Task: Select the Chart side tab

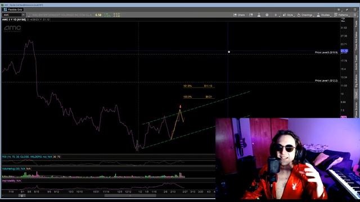Action: (x=356, y=95)
